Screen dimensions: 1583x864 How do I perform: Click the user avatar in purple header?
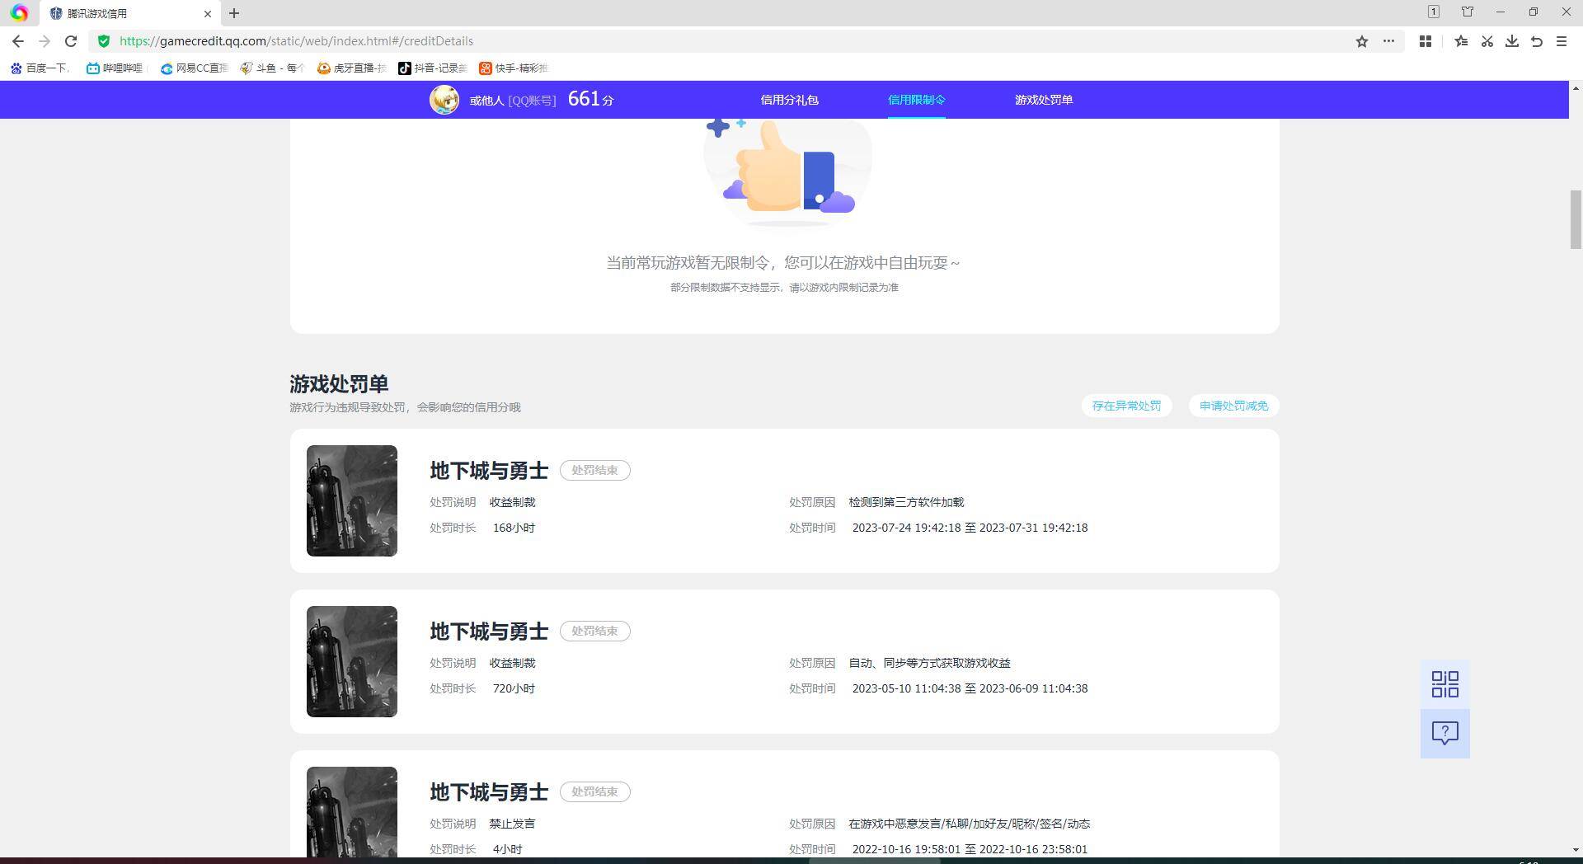point(444,100)
